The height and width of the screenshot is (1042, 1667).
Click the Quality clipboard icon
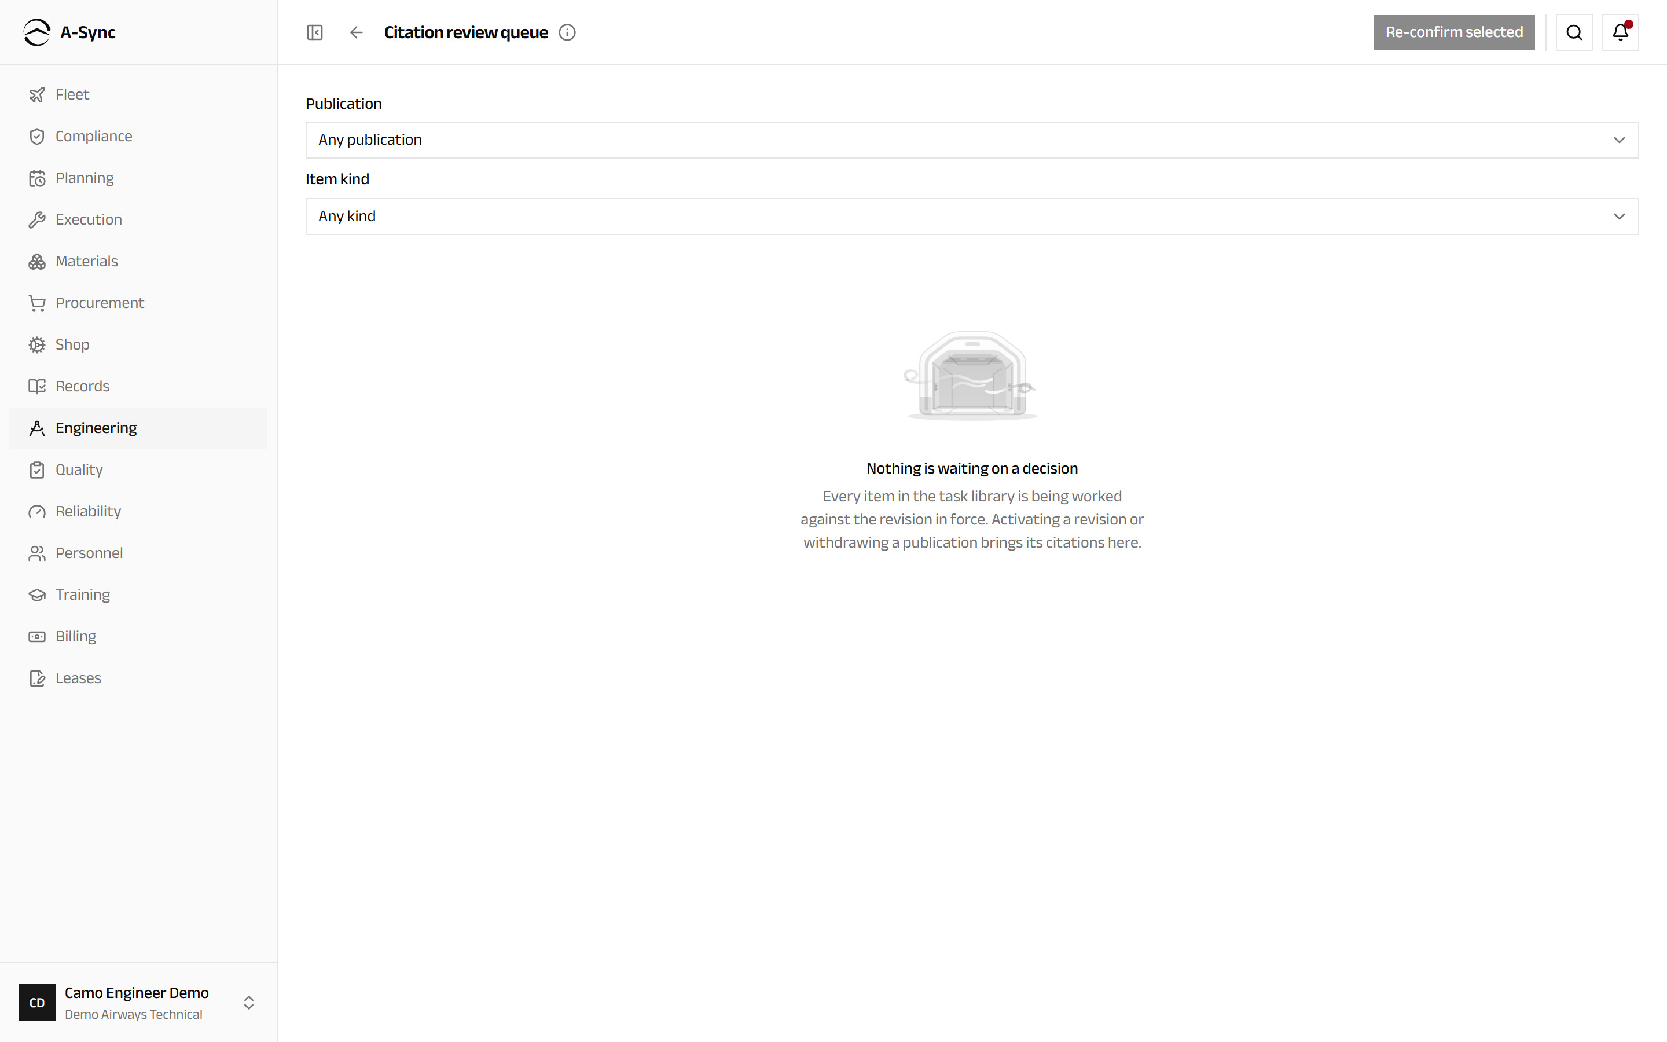37,470
